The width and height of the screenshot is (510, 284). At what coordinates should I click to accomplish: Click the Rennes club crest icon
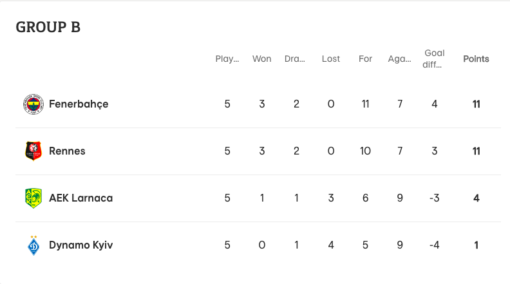point(33,151)
